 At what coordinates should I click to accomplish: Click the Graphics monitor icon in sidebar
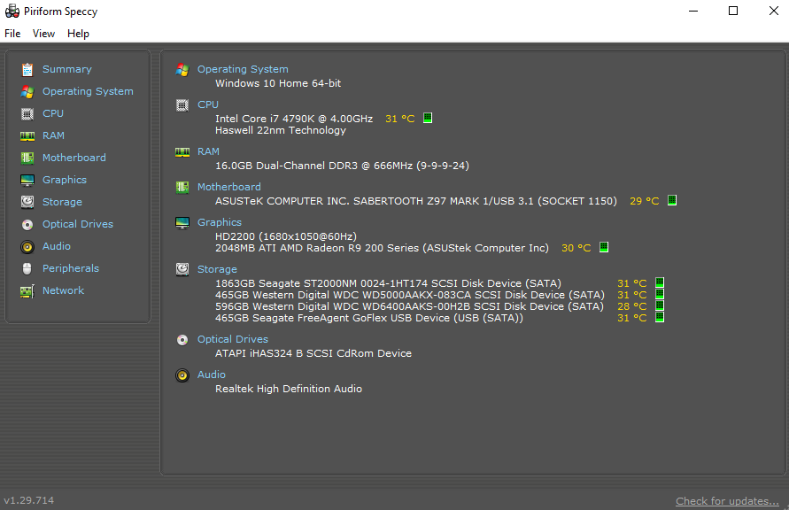[x=27, y=180]
